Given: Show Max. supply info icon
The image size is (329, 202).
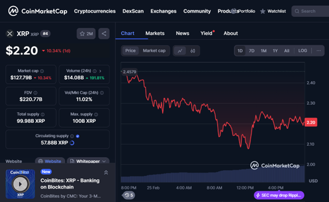Looking at the screenshot, I should pos(96,114).
